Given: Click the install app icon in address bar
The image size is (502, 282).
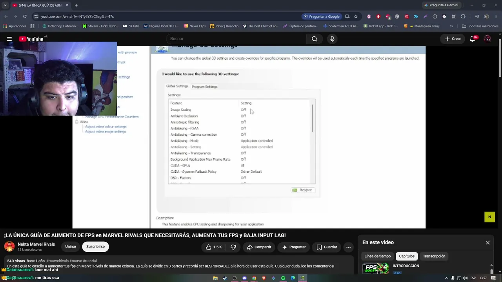Looking at the screenshot, I should coord(347,16).
